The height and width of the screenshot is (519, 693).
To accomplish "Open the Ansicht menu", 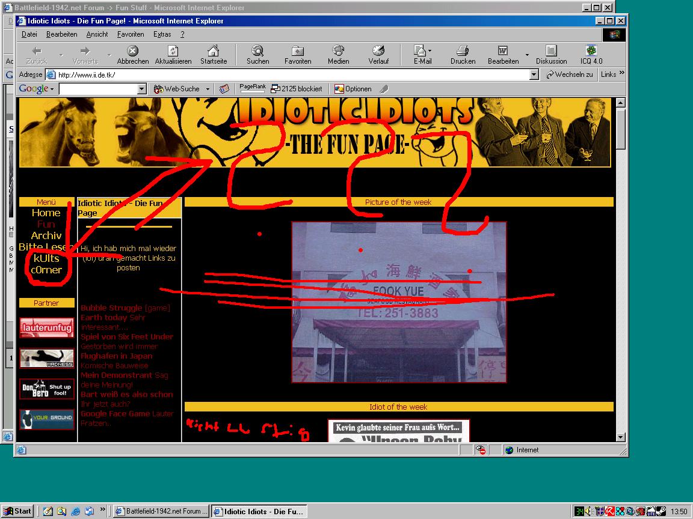I will coord(97,34).
